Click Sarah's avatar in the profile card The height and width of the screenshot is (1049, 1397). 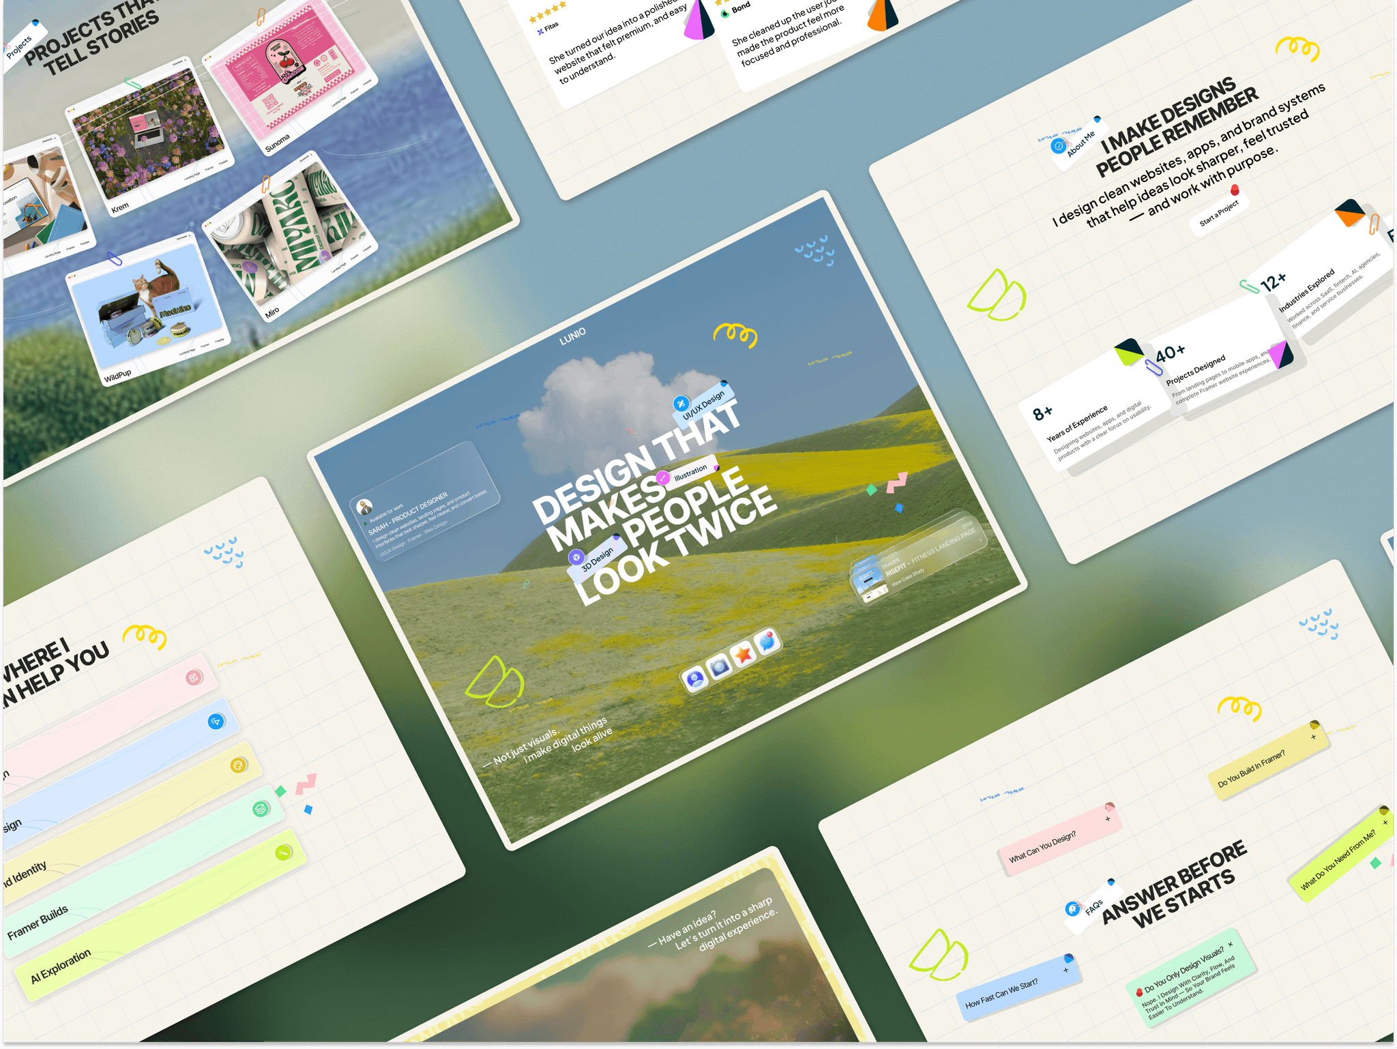pos(365,507)
